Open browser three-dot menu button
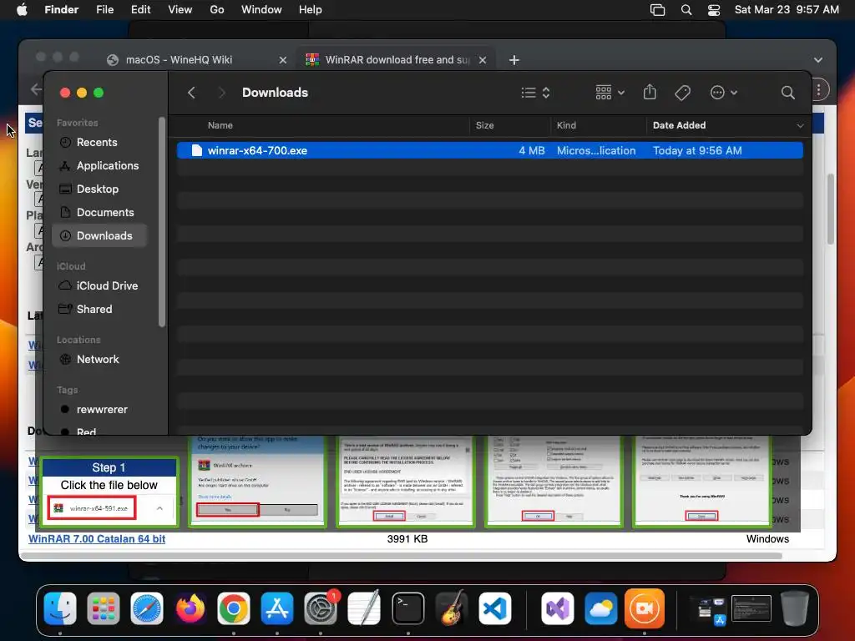855x641 pixels. [x=818, y=90]
